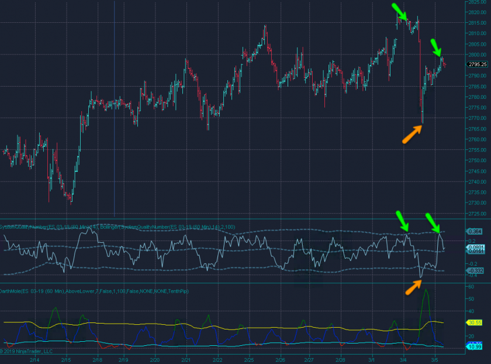Click the 2755.00 price axis label

[x=478, y=150]
